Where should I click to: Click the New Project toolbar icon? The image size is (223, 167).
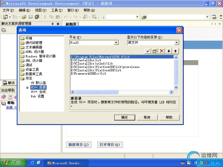[x=6, y=17]
